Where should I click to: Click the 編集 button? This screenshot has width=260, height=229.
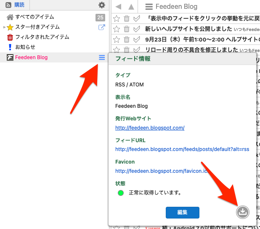click(183, 213)
